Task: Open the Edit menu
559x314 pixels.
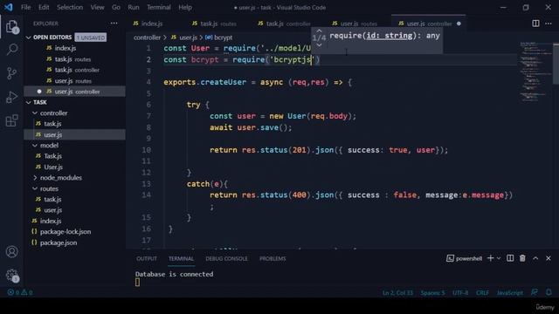Action: 44,7
